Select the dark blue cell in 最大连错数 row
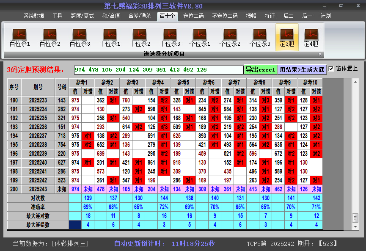Viewport: 366px width, 251px height. (x=75, y=225)
